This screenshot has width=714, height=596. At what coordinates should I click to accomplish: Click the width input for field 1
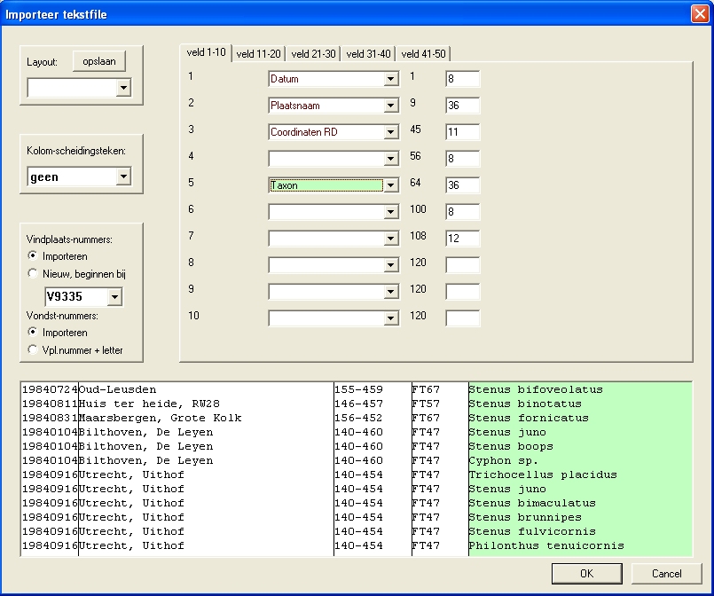point(461,79)
